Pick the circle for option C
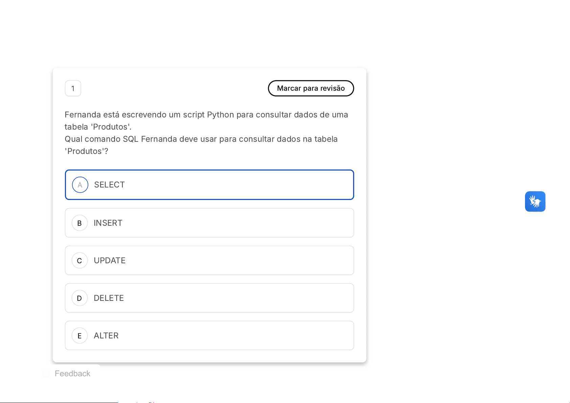This screenshot has height=403, width=570. [79, 261]
